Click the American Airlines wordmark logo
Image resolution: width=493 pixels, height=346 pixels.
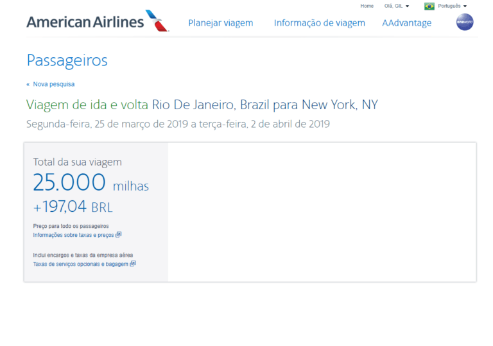pyautogui.click(x=85, y=22)
